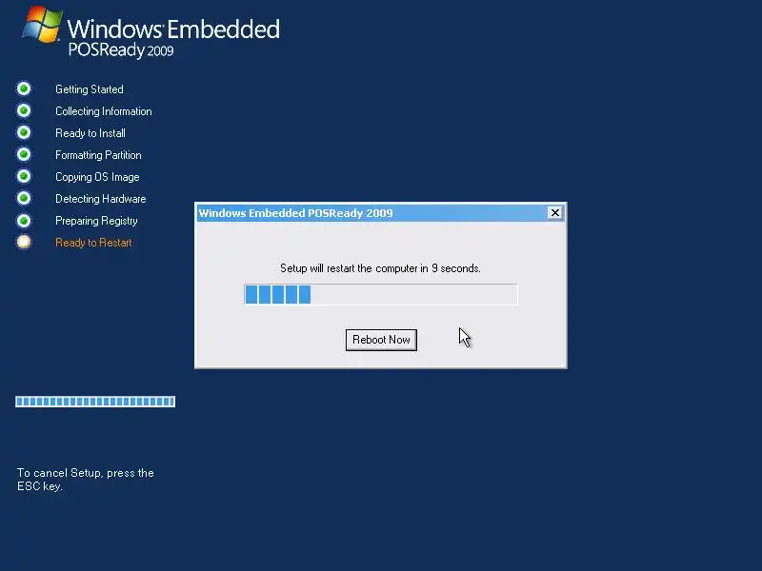Click the 'Windows Embedded' heading text
This screenshot has height=571, width=762.
(173, 30)
